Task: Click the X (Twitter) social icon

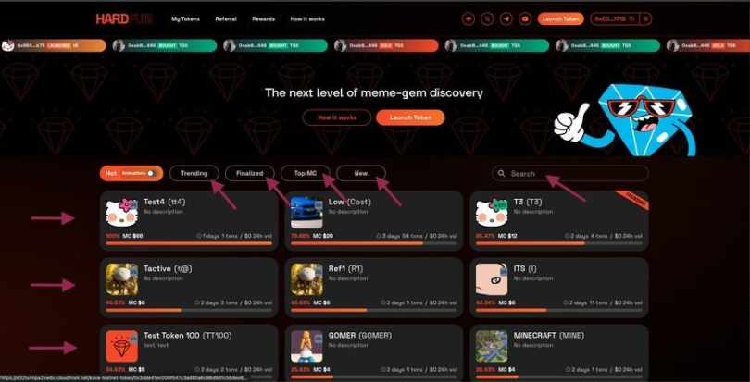Action: 487,19
